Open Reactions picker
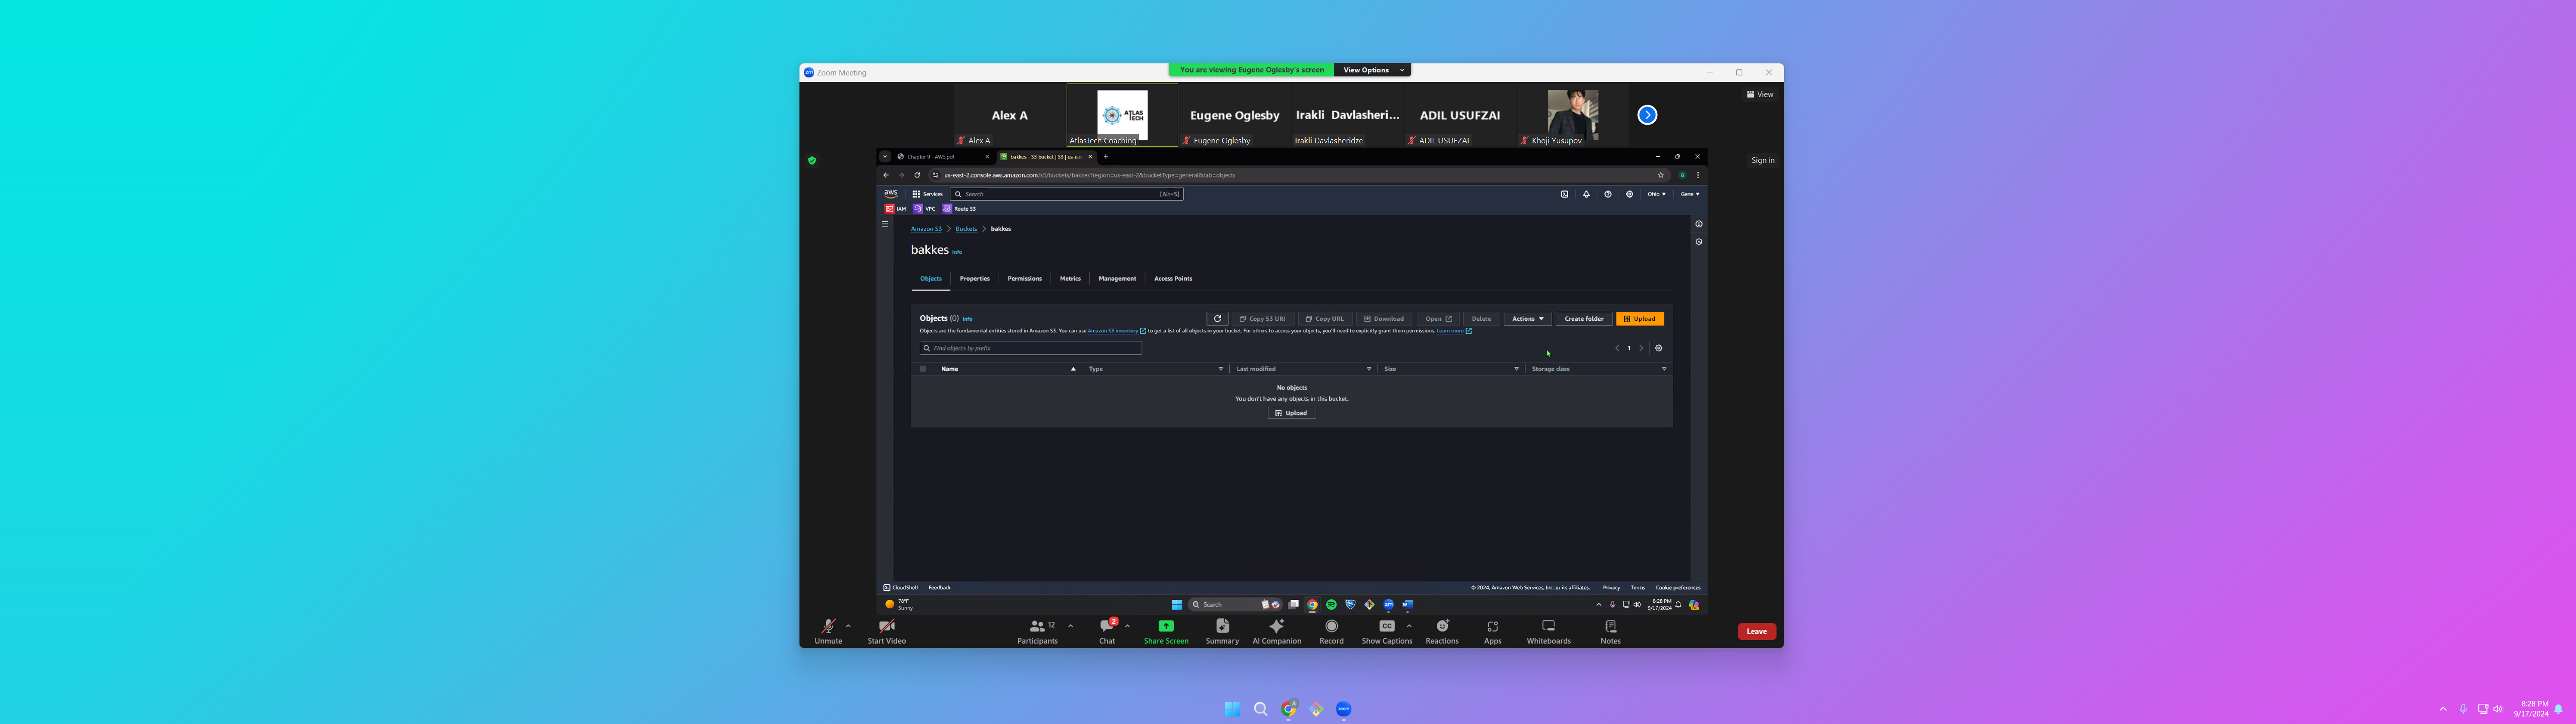 [x=1441, y=631]
